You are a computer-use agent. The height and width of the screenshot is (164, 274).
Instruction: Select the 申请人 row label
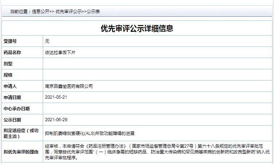10,86
